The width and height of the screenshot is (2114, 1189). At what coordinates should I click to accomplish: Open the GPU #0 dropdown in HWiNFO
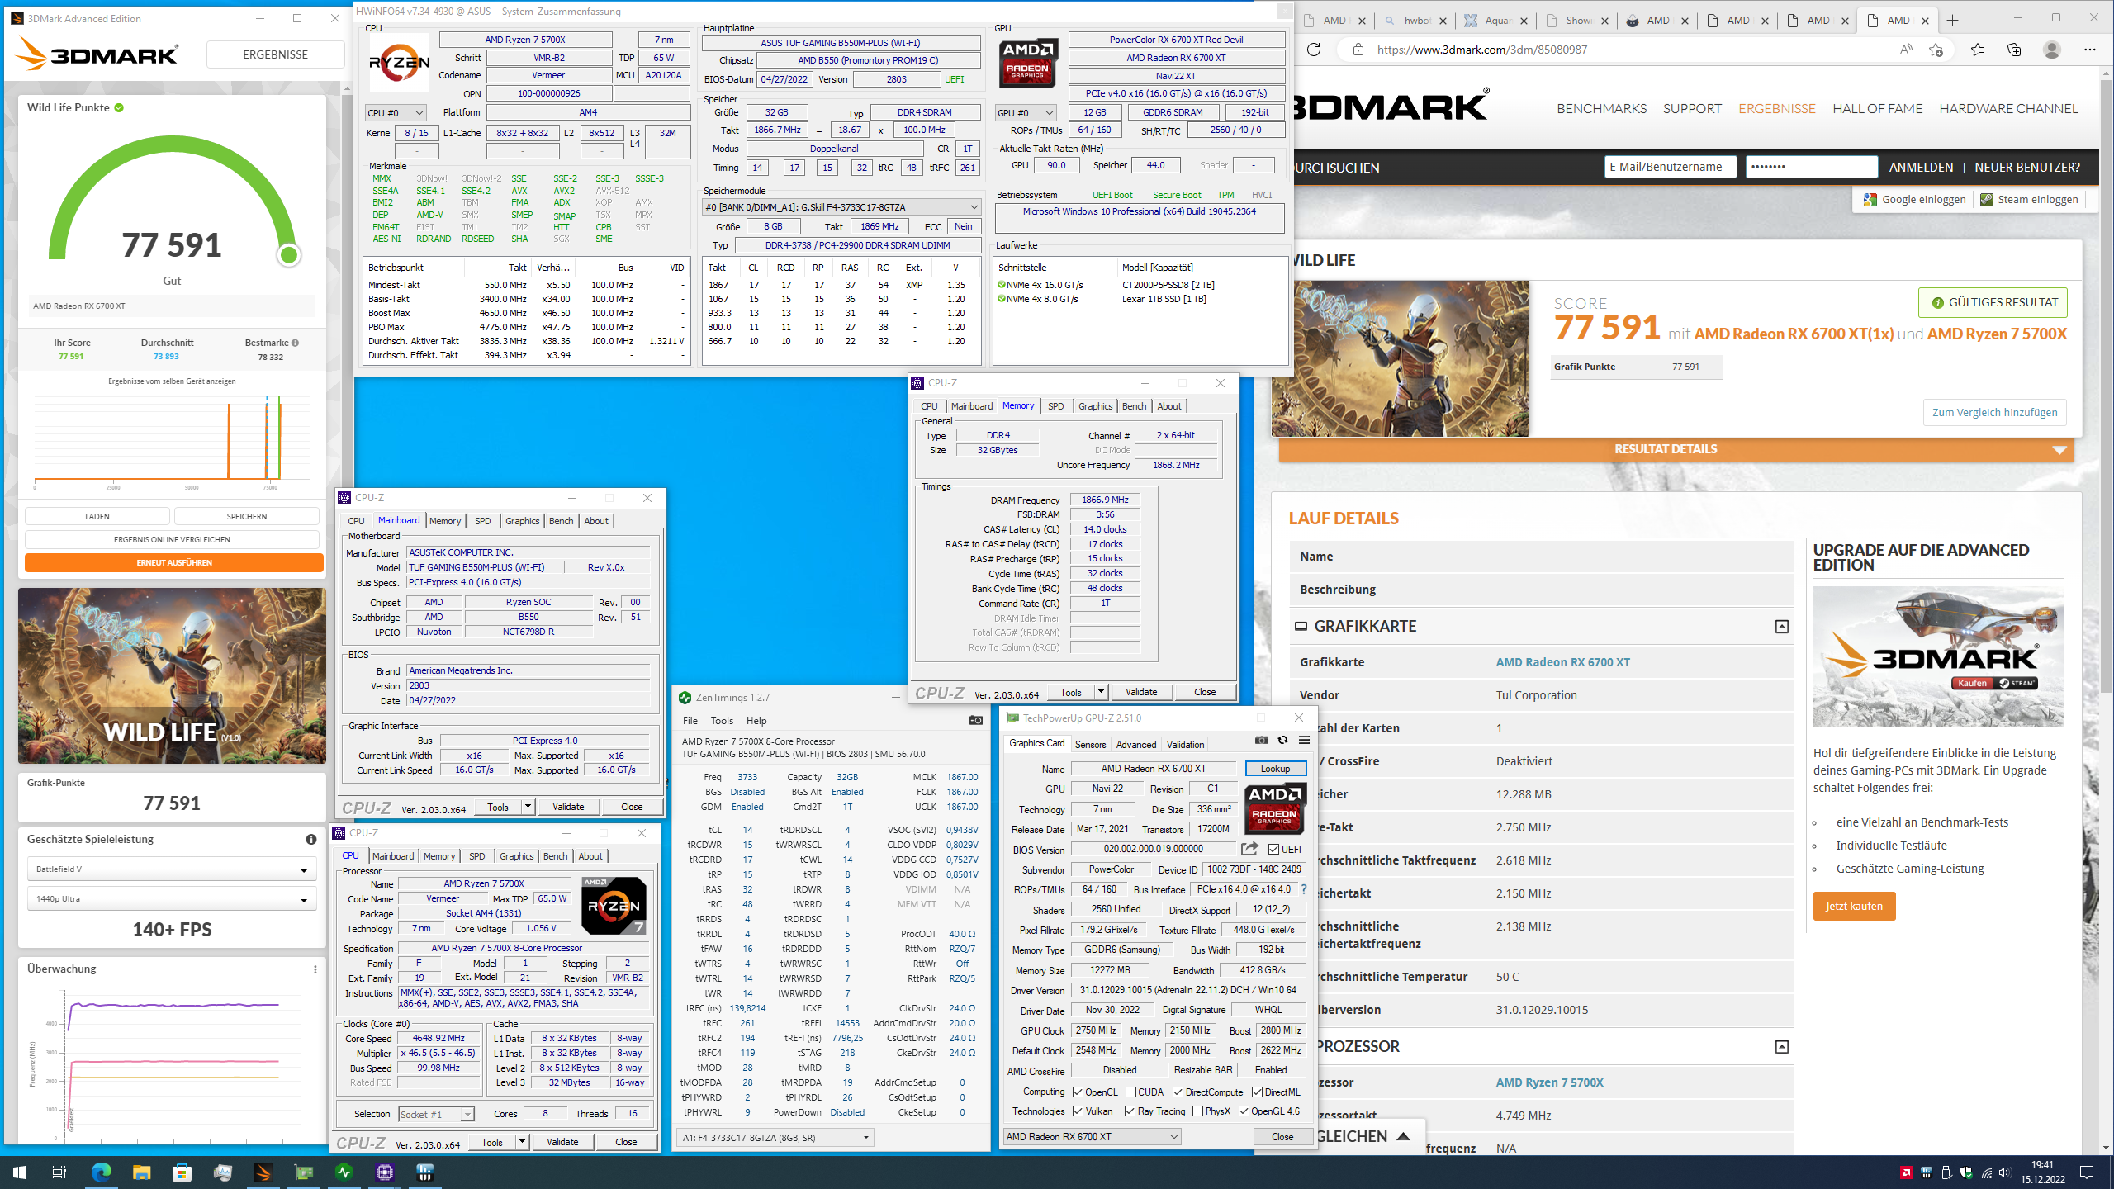(x=1026, y=112)
